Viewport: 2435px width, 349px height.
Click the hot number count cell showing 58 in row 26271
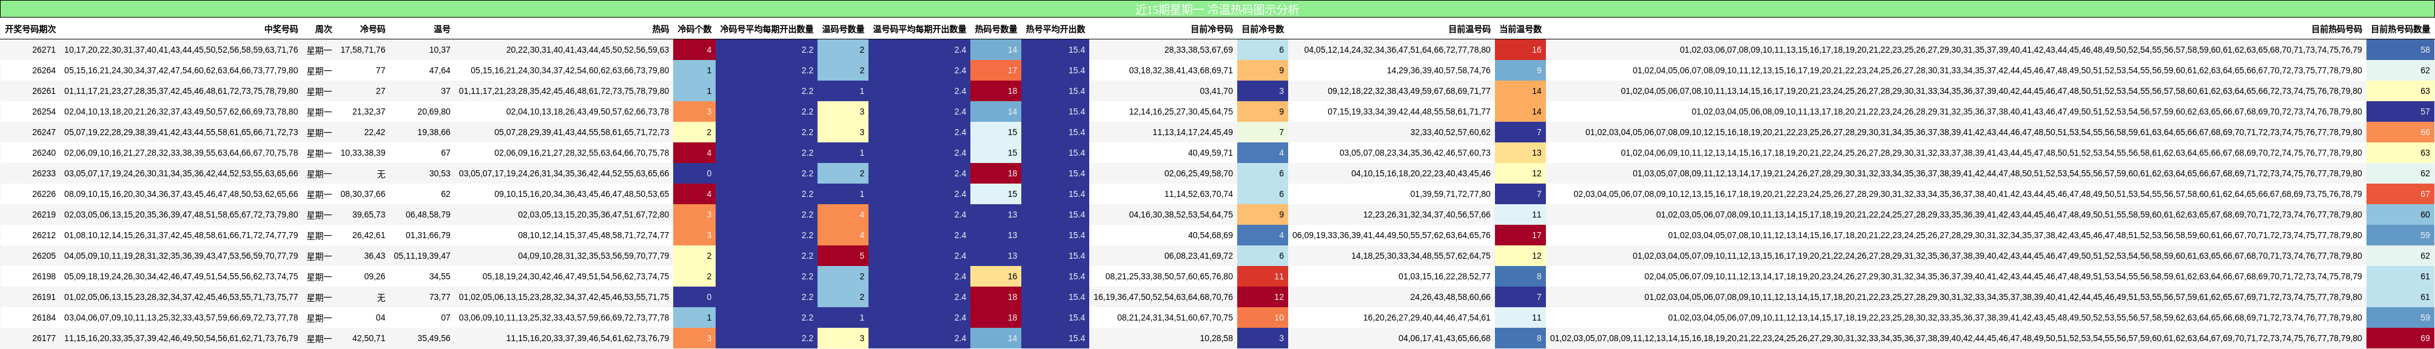(2400, 50)
